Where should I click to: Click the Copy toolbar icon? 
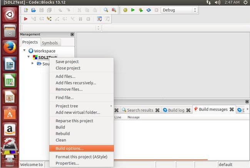tap(87, 10)
